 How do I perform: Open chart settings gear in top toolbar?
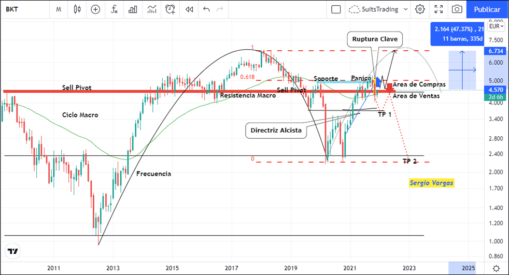pos(420,9)
